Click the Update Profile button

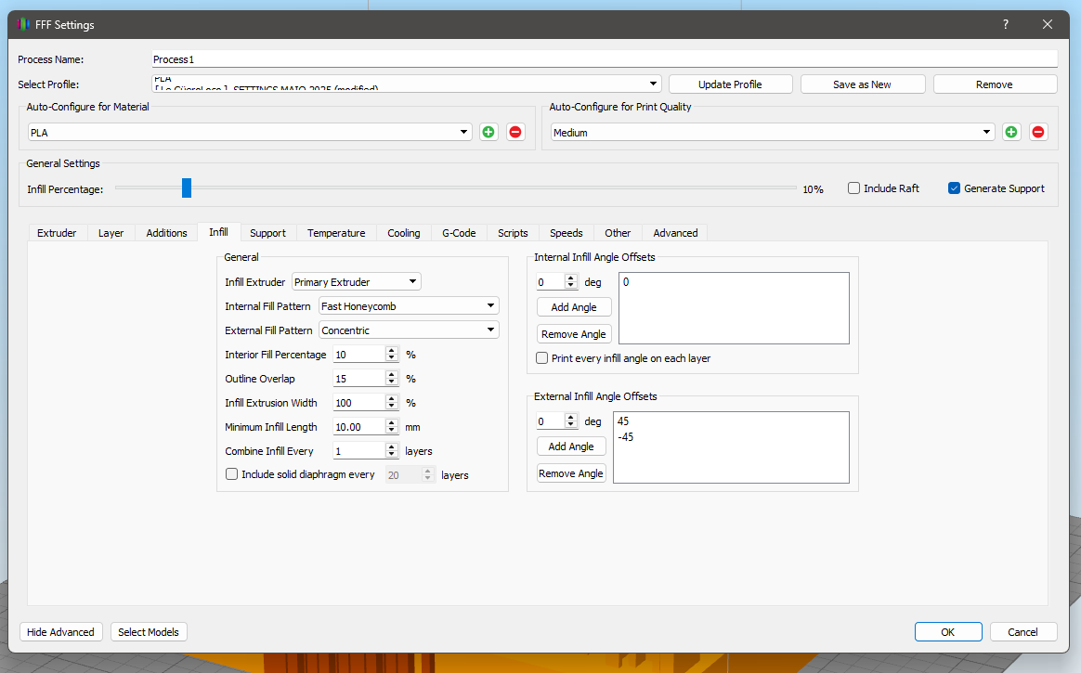[730, 84]
